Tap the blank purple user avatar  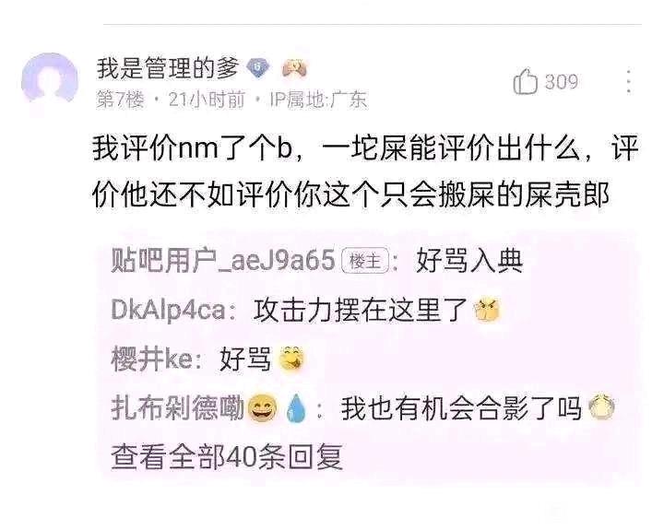tap(50, 78)
